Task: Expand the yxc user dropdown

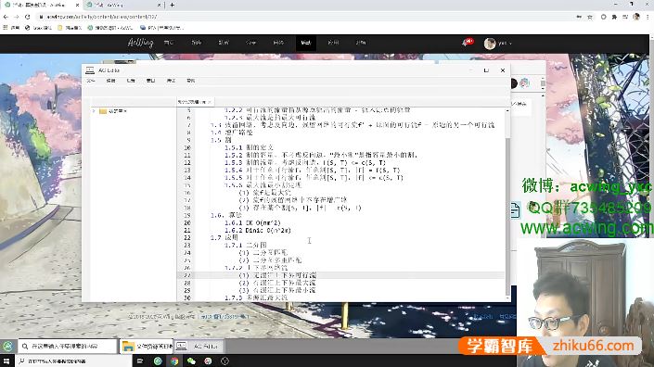Action: point(498,43)
